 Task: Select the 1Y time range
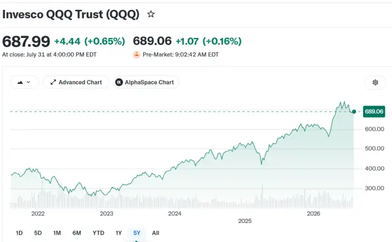(x=118, y=233)
